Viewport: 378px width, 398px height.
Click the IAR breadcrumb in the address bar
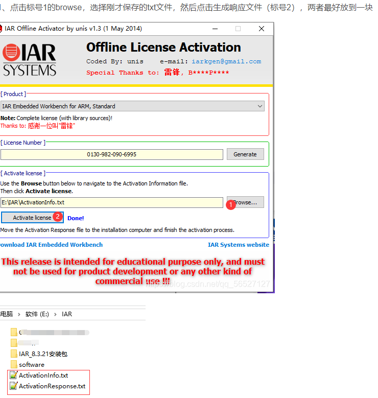click(67, 314)
